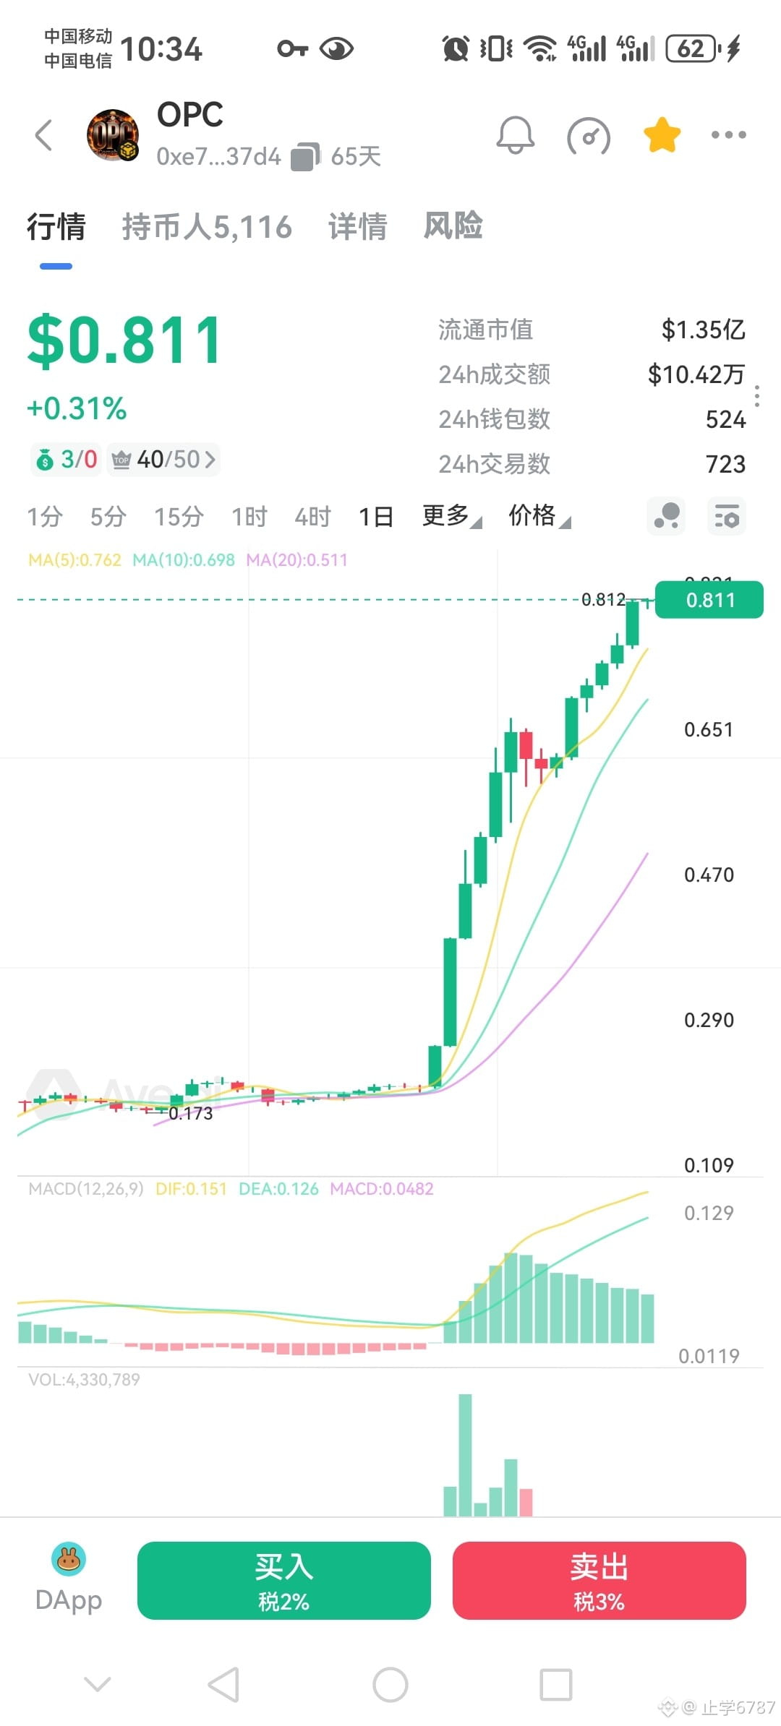Select 1时 timeframe
781x1726 pixels.
click(249, 516)
